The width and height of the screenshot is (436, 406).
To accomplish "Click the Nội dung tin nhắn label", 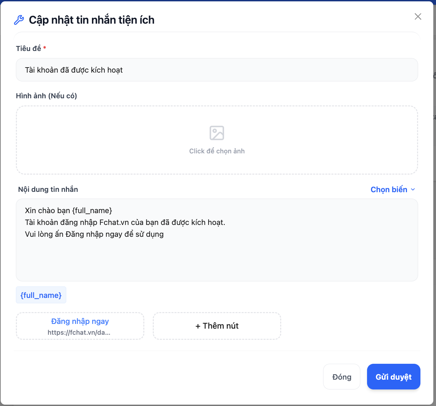I will [x=48, y=189].
